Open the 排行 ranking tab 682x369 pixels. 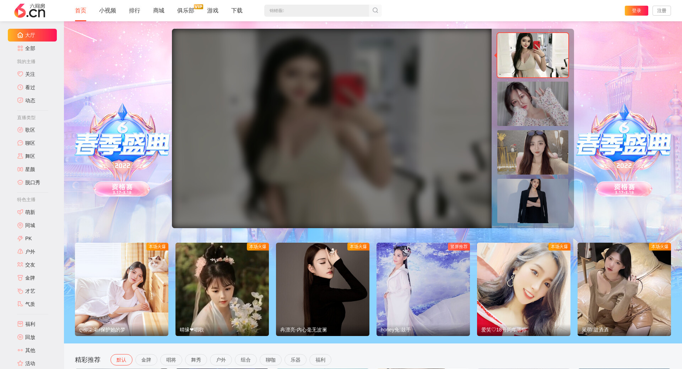pyautogui.click(x=135, y=11)
